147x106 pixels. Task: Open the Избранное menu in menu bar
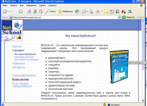(x=31, y=5)
